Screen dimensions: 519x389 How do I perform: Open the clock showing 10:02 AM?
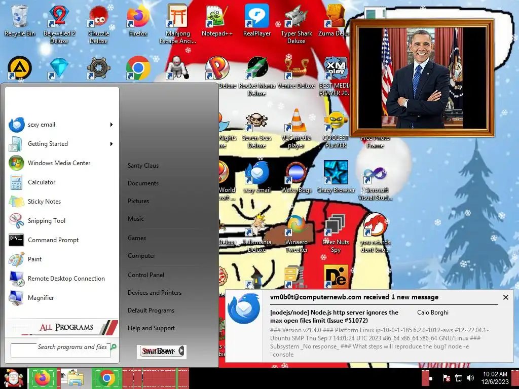tap(495, 378)
